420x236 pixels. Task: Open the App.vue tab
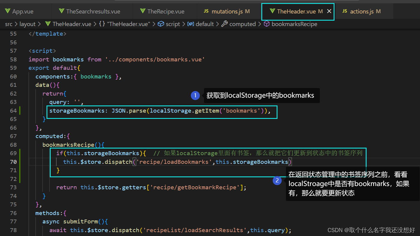pos(23,12)
